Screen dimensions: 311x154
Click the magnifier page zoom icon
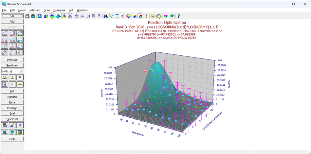pyautogui.click(x=5, y=84)
